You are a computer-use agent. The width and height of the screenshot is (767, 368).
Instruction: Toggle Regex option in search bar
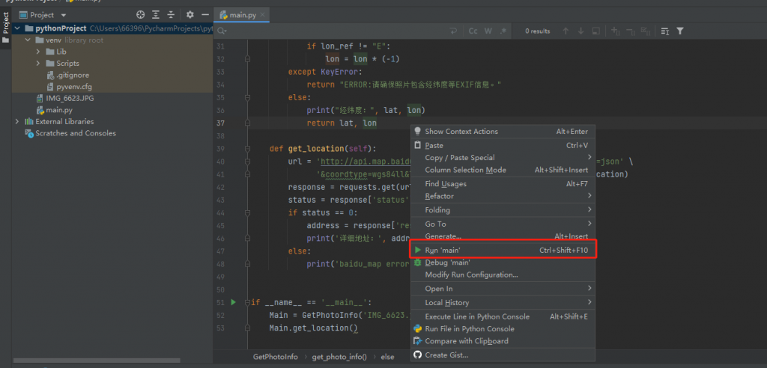click(502, 31)
